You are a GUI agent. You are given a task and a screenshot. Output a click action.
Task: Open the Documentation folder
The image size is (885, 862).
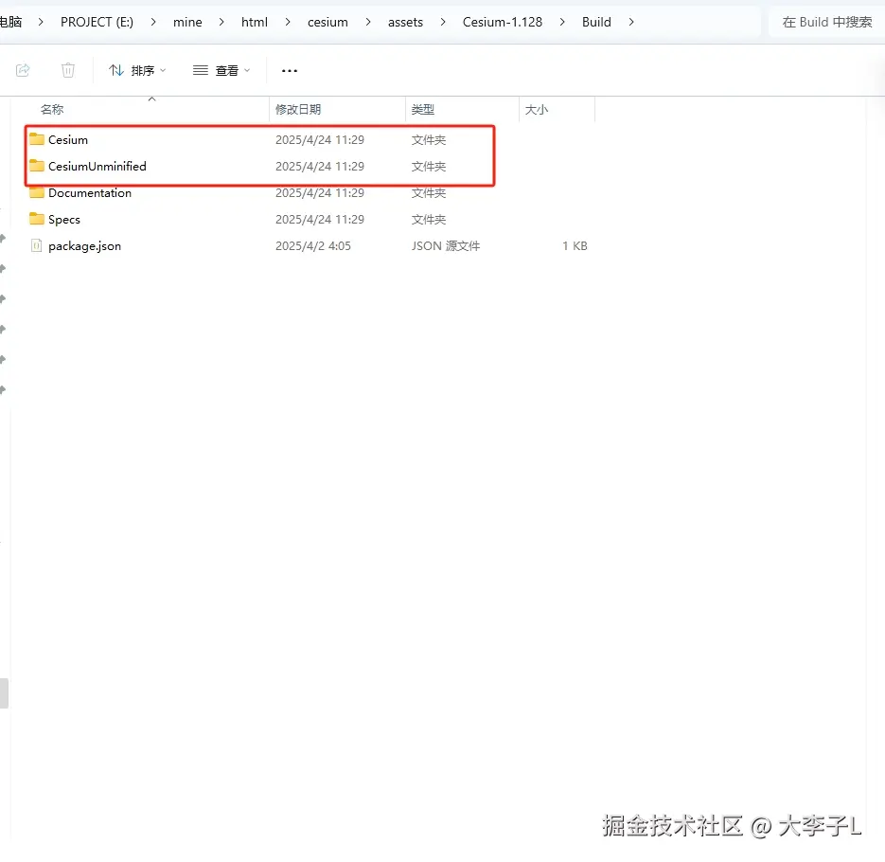pyautogui.click(x=91, y=192)
